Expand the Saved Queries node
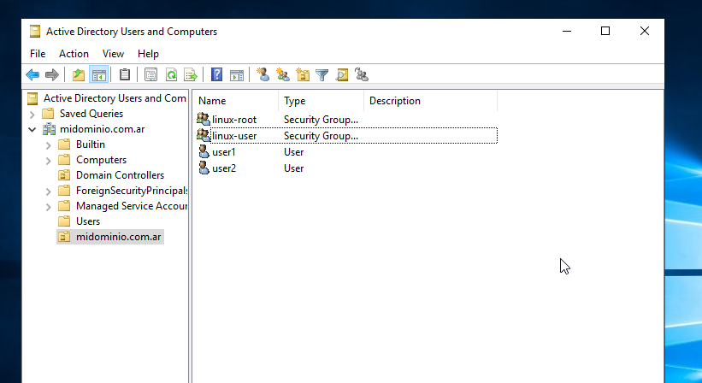The image size is (702, 383). (32, 115)
